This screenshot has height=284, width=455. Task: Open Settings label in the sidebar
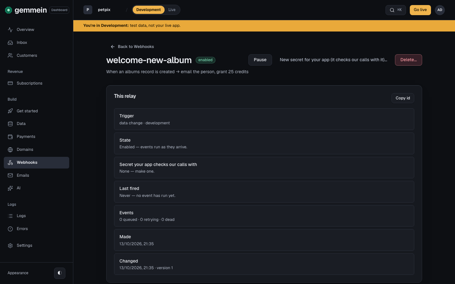24,246
